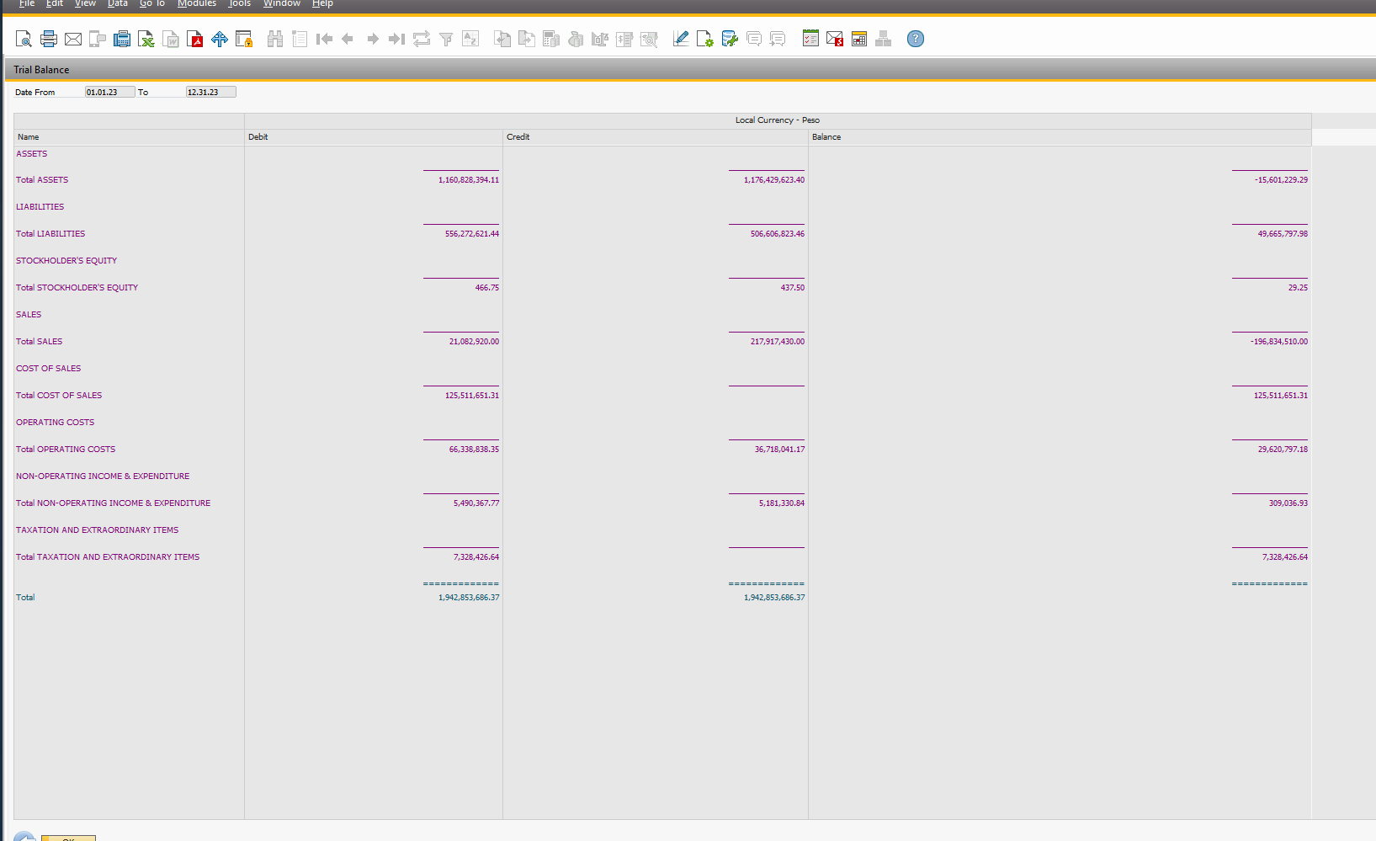Screen dimensions: 1376x841
Task: Open the Modules menu
Action: (197, 3)
